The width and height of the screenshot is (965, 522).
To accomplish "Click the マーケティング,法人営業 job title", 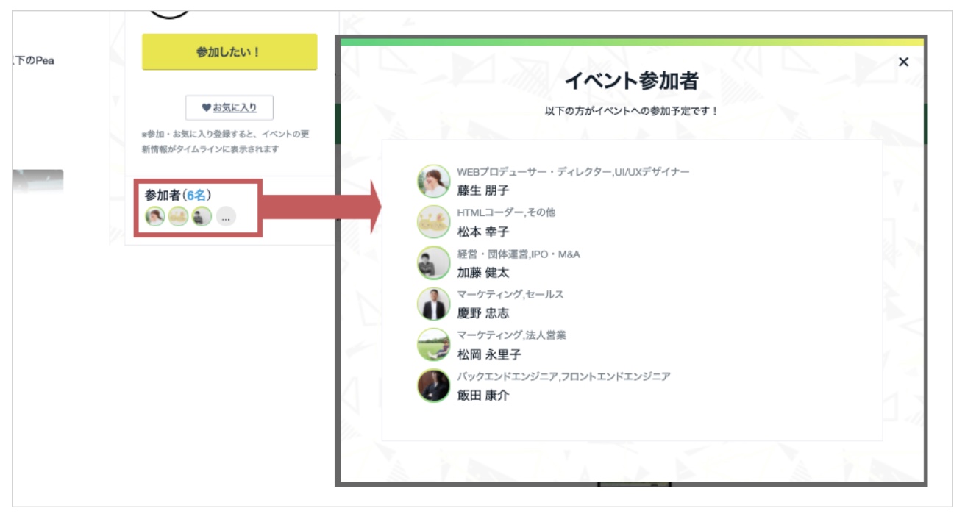I will (x=512, y=335).
